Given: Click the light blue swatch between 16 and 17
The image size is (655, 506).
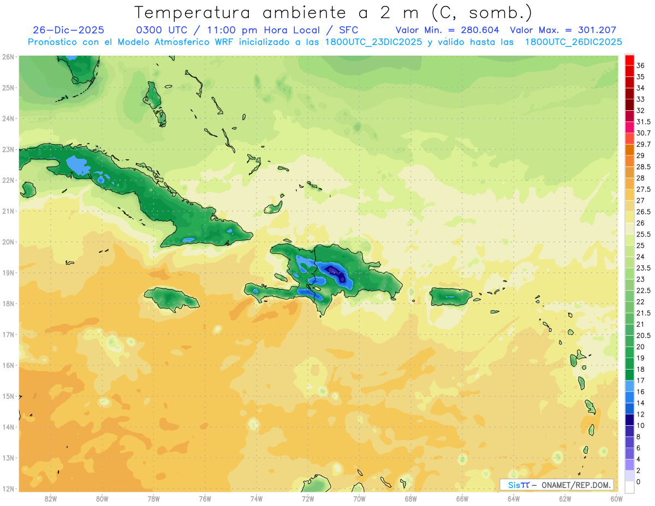Looking at the screenshot, I should 629,386.
